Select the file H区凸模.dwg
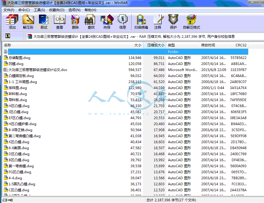 [x=19, y=106]
